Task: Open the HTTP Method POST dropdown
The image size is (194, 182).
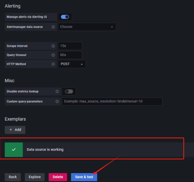Action: (x=72, y=64)
